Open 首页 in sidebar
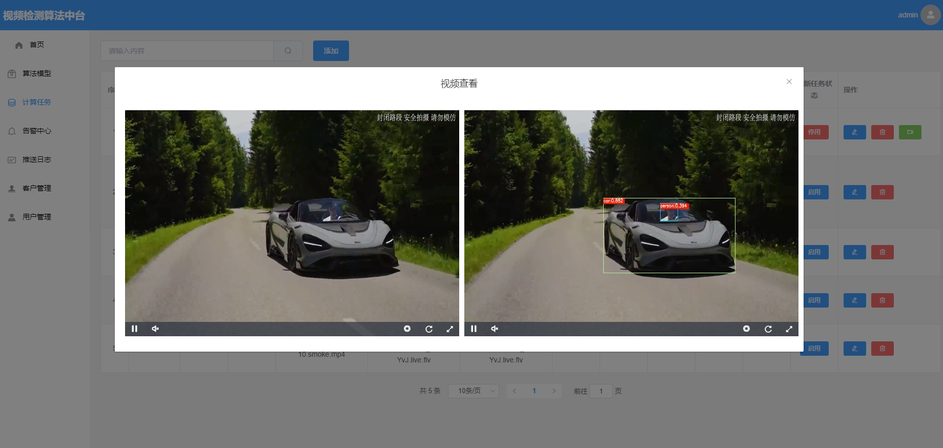 [x=45, y=45]
